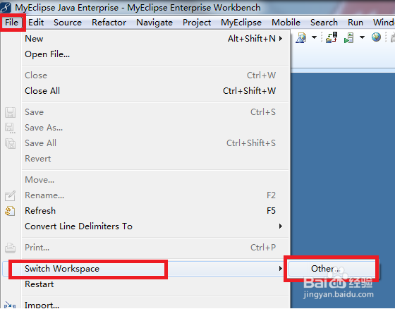
Task: Click the new web service wizard toolbar icon
Action: point(301,37)
